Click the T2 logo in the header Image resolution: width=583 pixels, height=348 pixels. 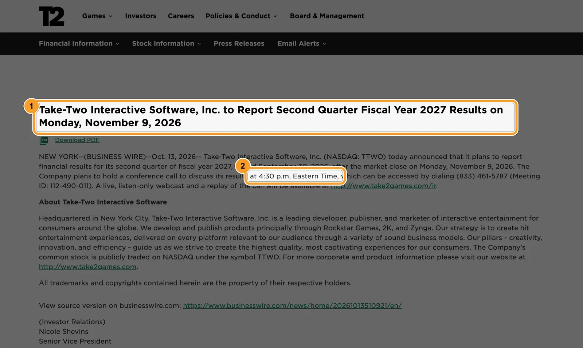coord(51,16)
